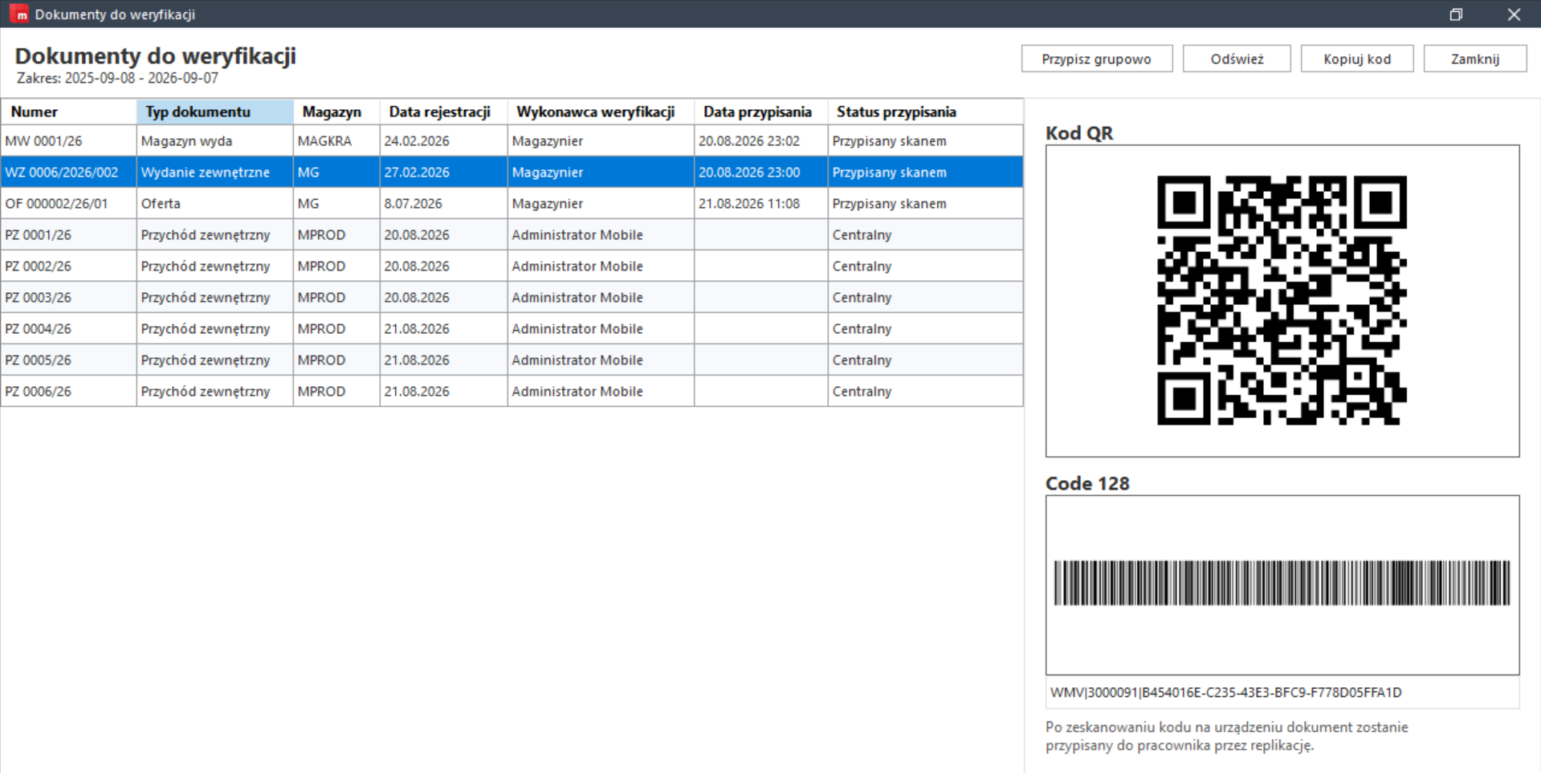Click the QR code image
Viewport: 1541px width, 773px height.
point(1282,300)
